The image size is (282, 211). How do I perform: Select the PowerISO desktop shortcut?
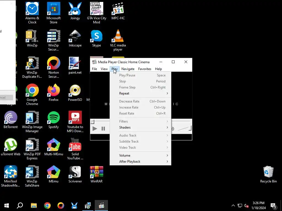pos(75,93)
